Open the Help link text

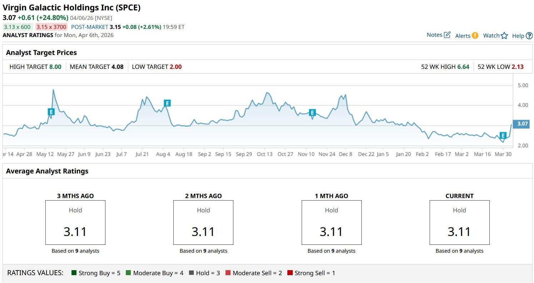518,36
